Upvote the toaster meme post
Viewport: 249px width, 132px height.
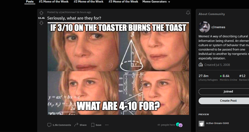(41, 13)
